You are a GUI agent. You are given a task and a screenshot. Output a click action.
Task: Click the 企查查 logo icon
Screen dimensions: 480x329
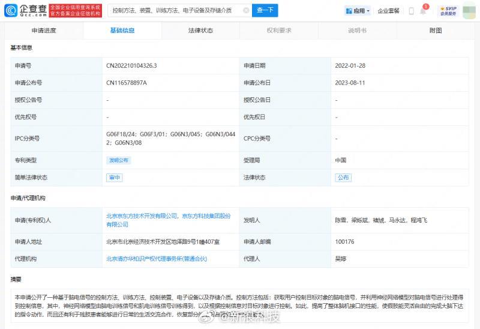(10, 10)
